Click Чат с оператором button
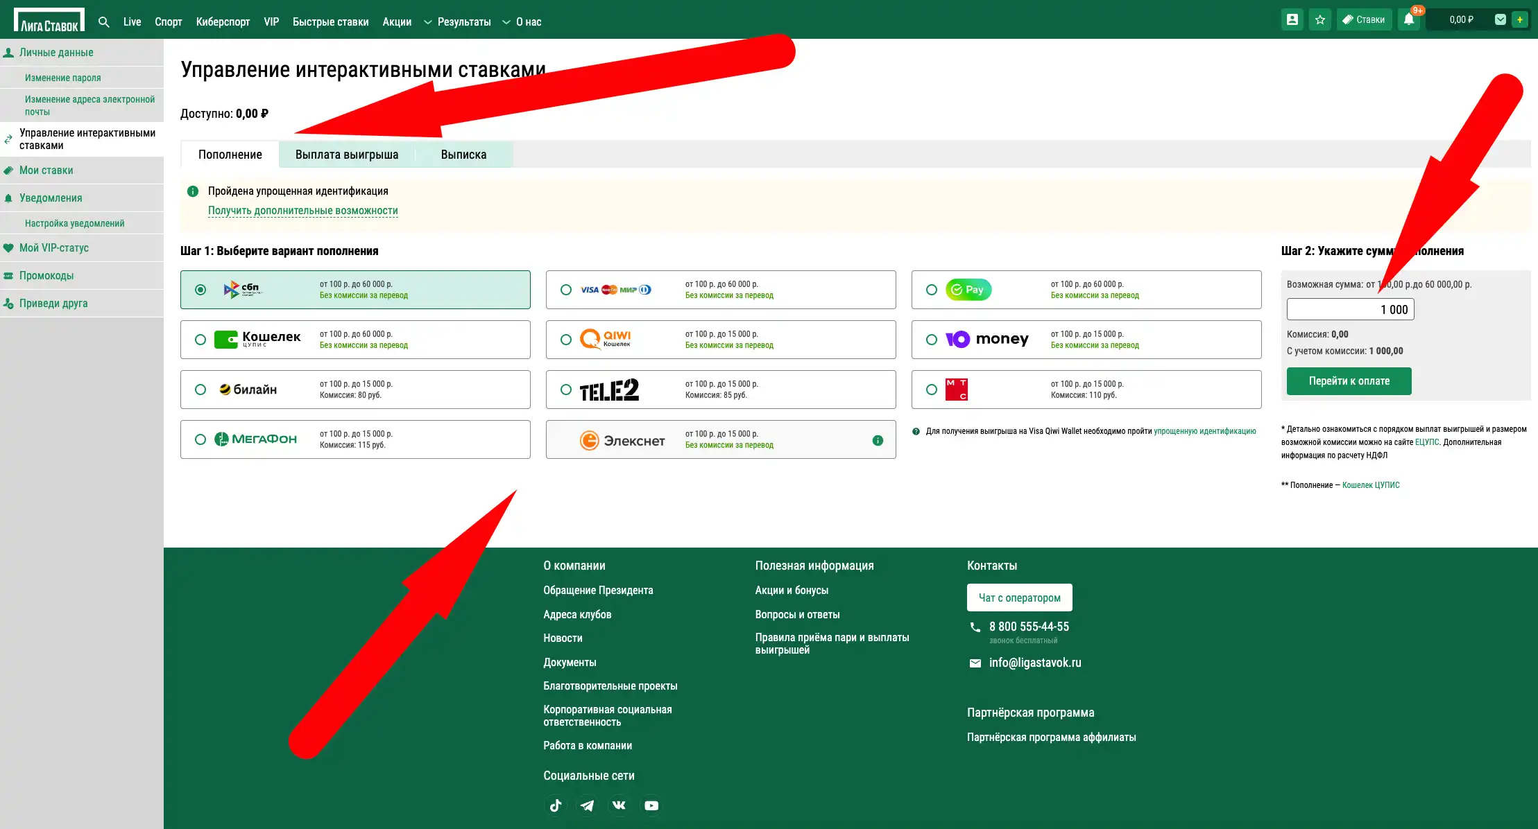Viewport: 1538px width, 829px height. coord(1019,597)
